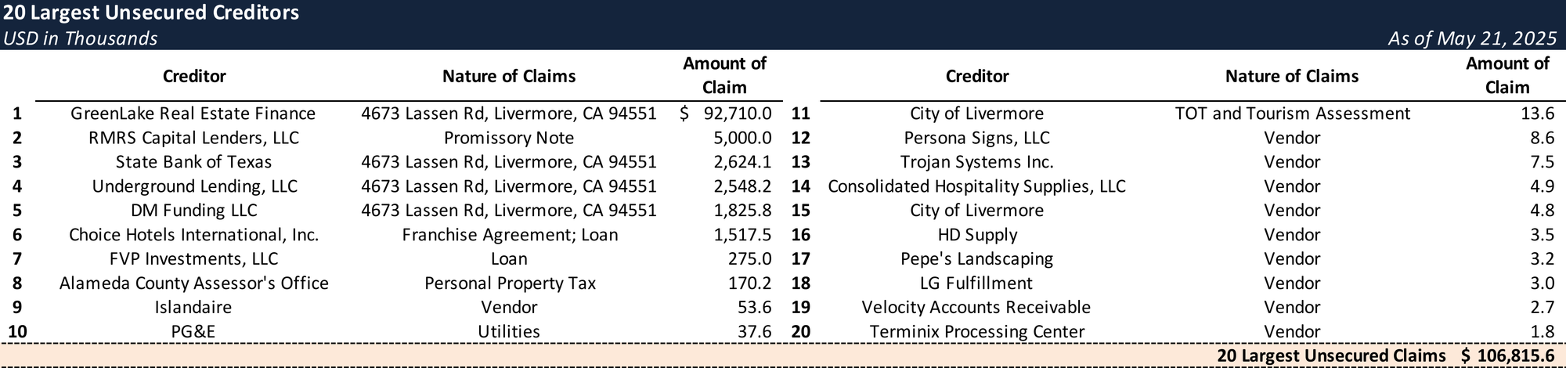The width and height of the screenshot is (1566, 368).
Task: Select the 'Utilities' claim nature
Action: 509,332
